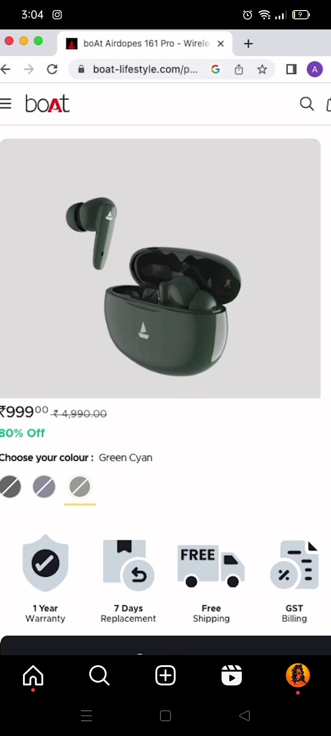Screen dimensions: 331x736
Task: Choose the middle purple-grey colour swatch
Action: click(x=44, y=487)
